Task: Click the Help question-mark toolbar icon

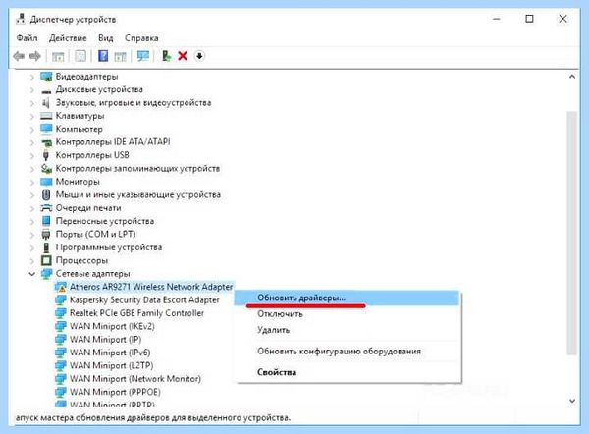Action: 103,56
